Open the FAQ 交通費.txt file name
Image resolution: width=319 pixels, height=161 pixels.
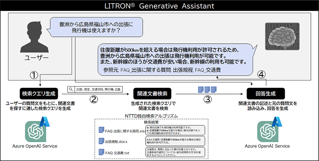click(117, 153)
